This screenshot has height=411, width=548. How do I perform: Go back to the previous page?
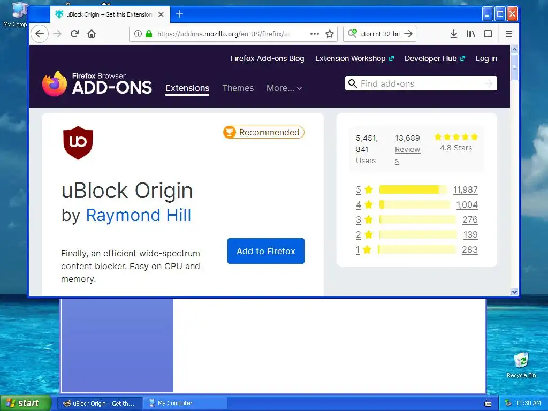(40, 34)
